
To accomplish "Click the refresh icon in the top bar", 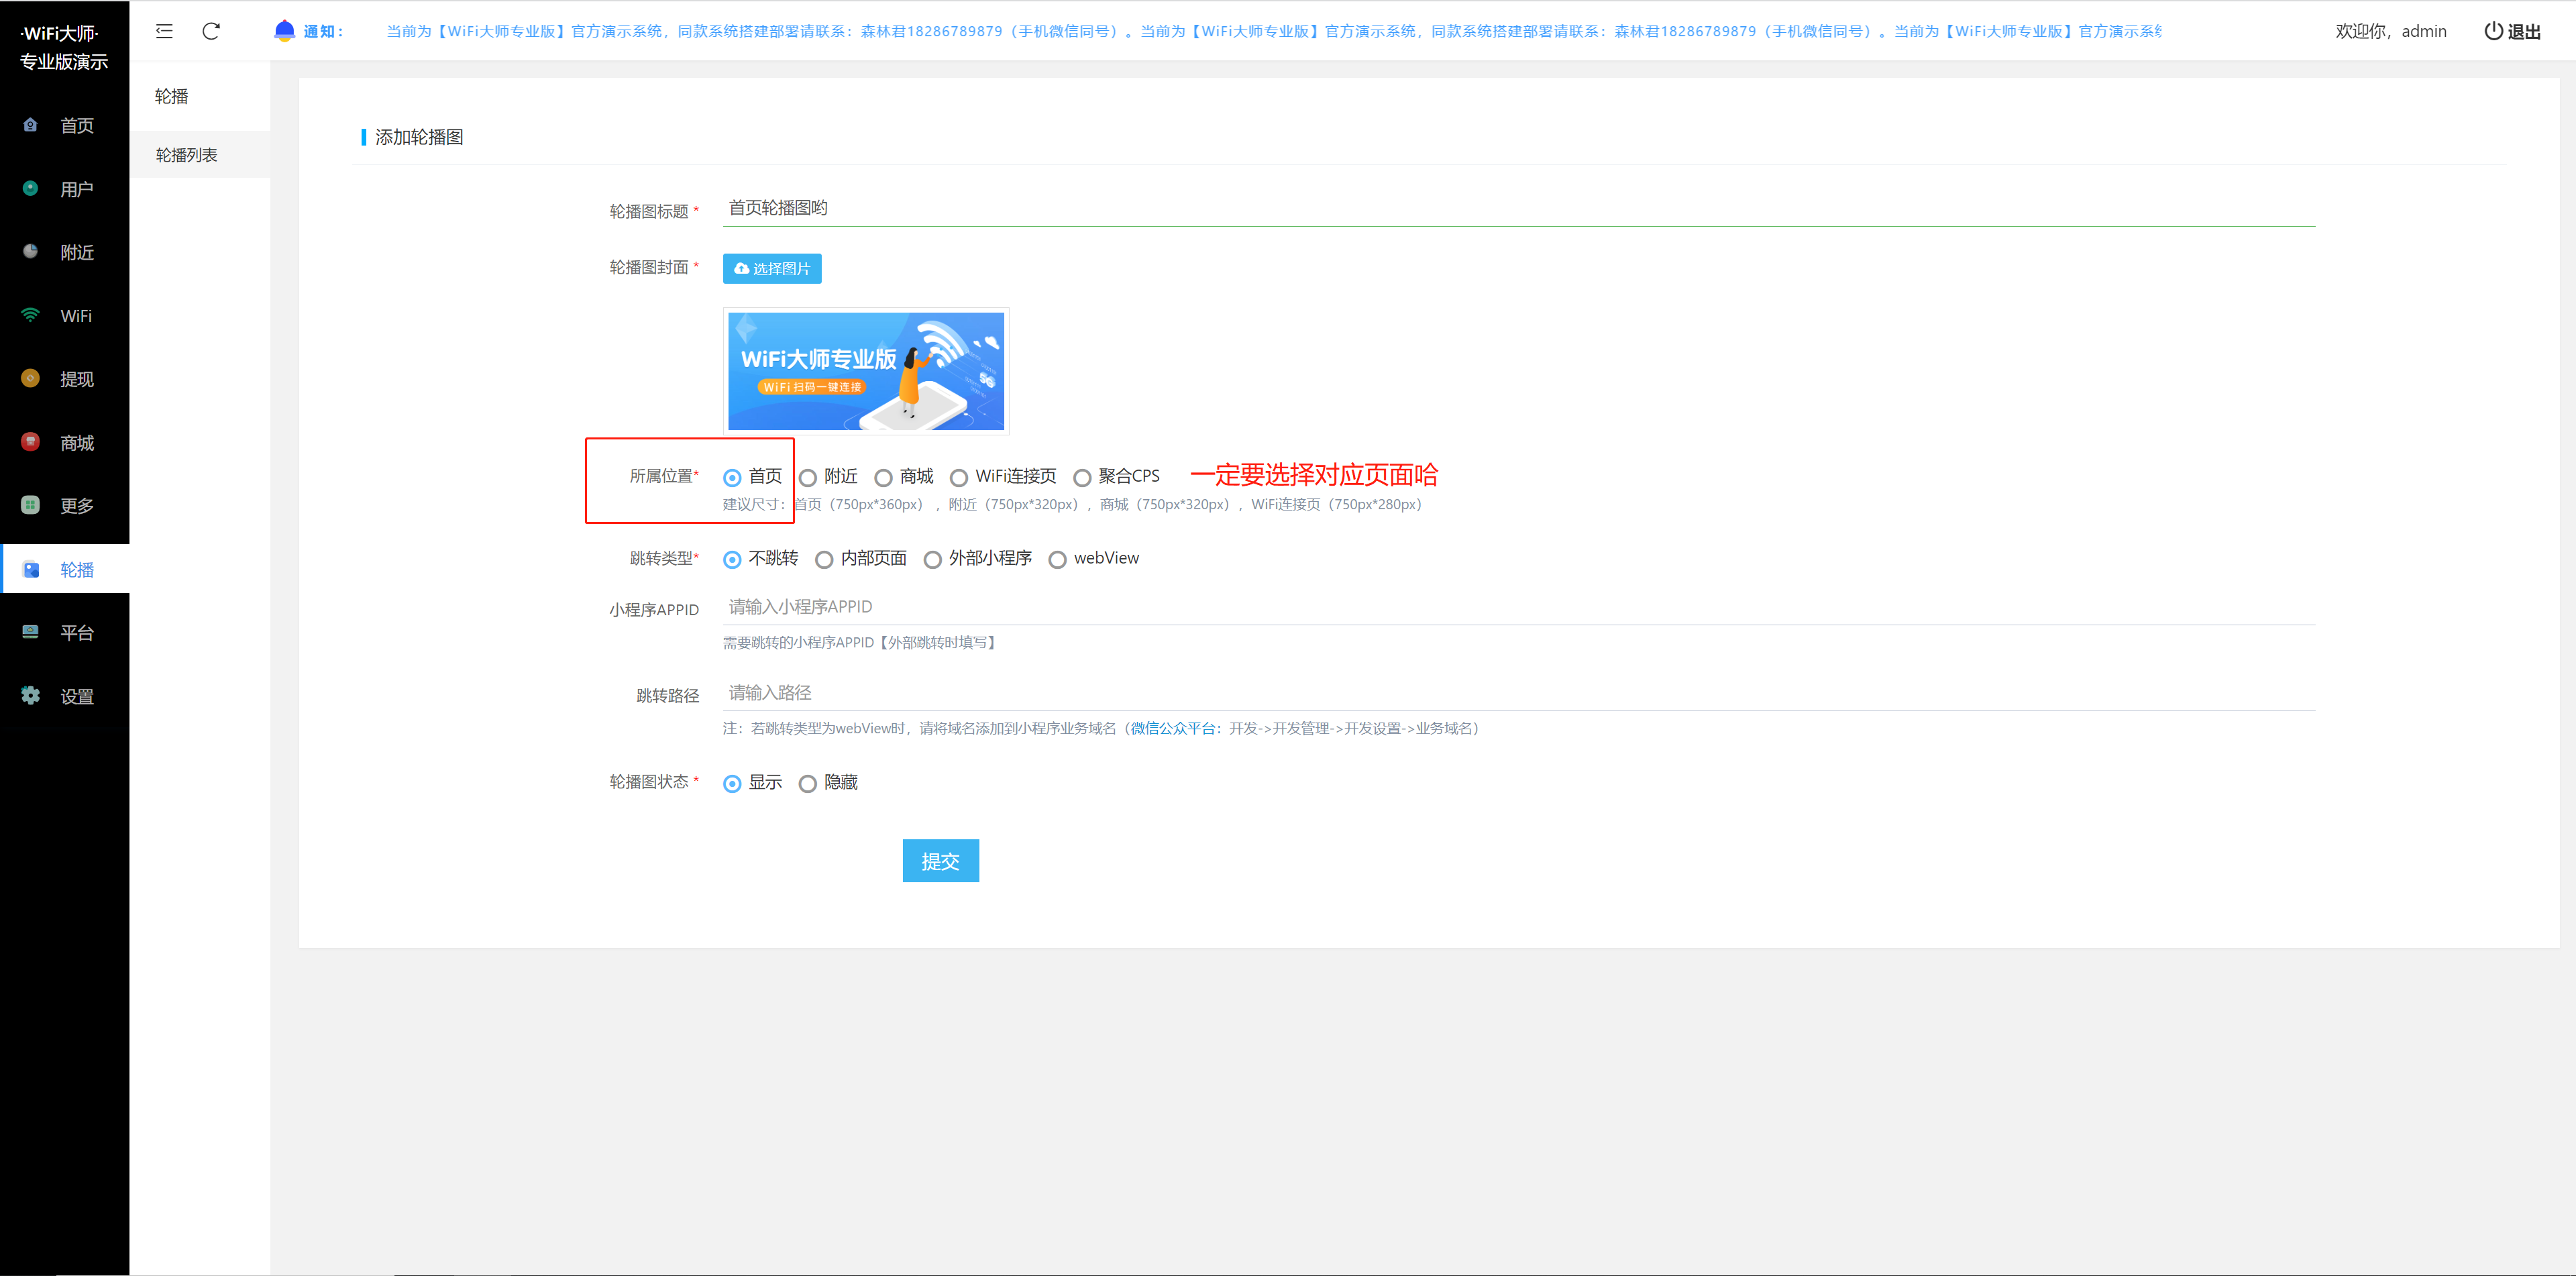I will tap(211, 31).
